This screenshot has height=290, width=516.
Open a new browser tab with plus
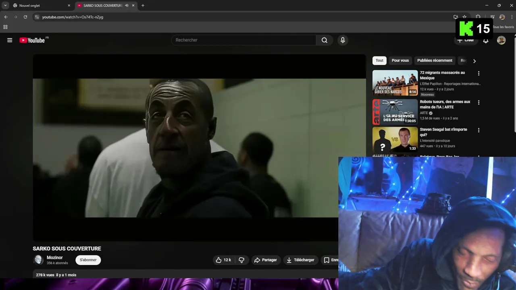click(143, 6)
